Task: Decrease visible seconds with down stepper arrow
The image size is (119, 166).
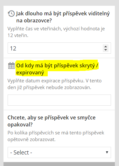Action: pos(106,50)
